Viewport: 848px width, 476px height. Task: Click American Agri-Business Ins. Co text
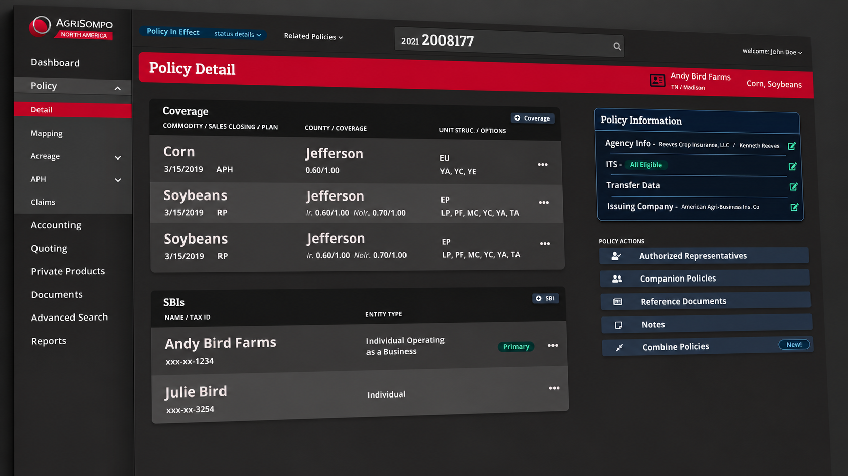click(720, 207)
